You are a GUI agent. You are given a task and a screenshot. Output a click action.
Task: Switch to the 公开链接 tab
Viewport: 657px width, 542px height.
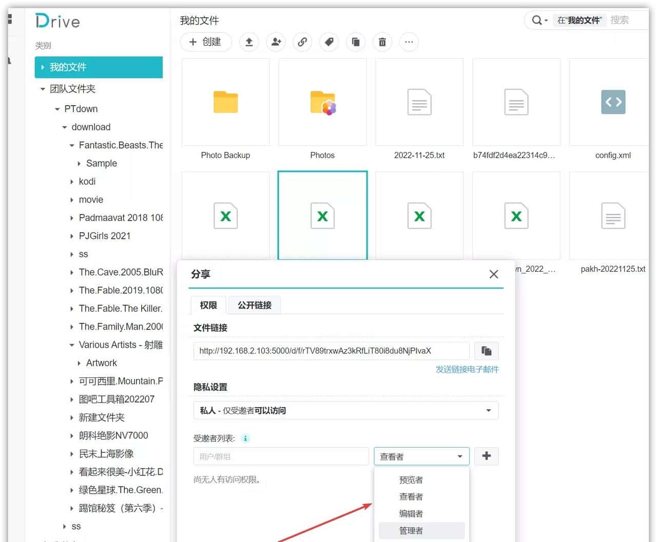[254, 305]
